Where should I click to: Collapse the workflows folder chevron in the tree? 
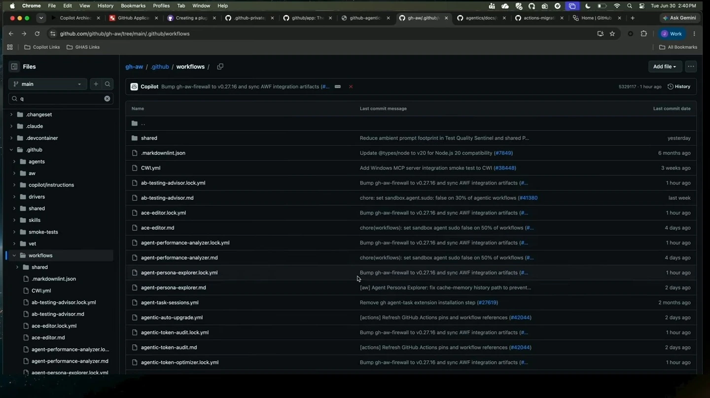[x=14, y=255]
